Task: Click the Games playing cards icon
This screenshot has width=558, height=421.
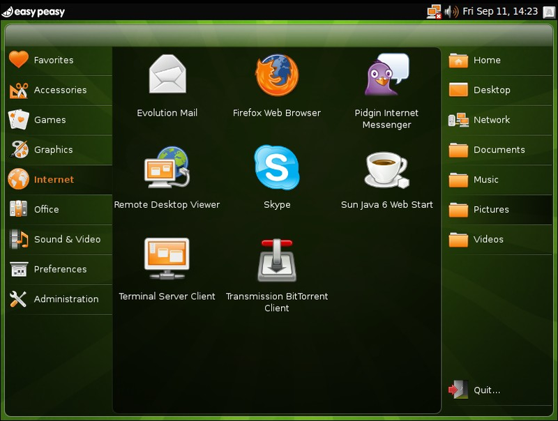Action: [19, 119]
